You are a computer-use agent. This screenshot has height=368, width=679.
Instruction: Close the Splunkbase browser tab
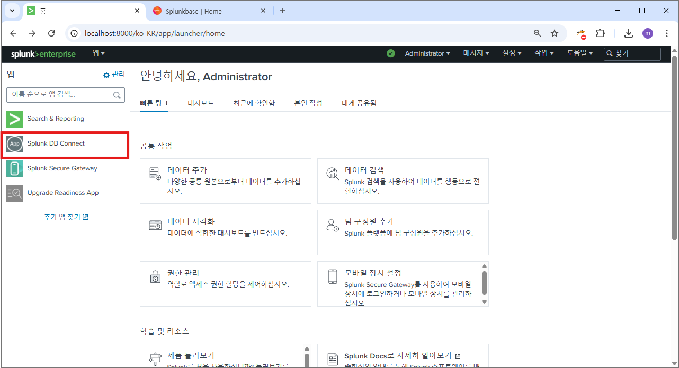(x=263, y=11)
